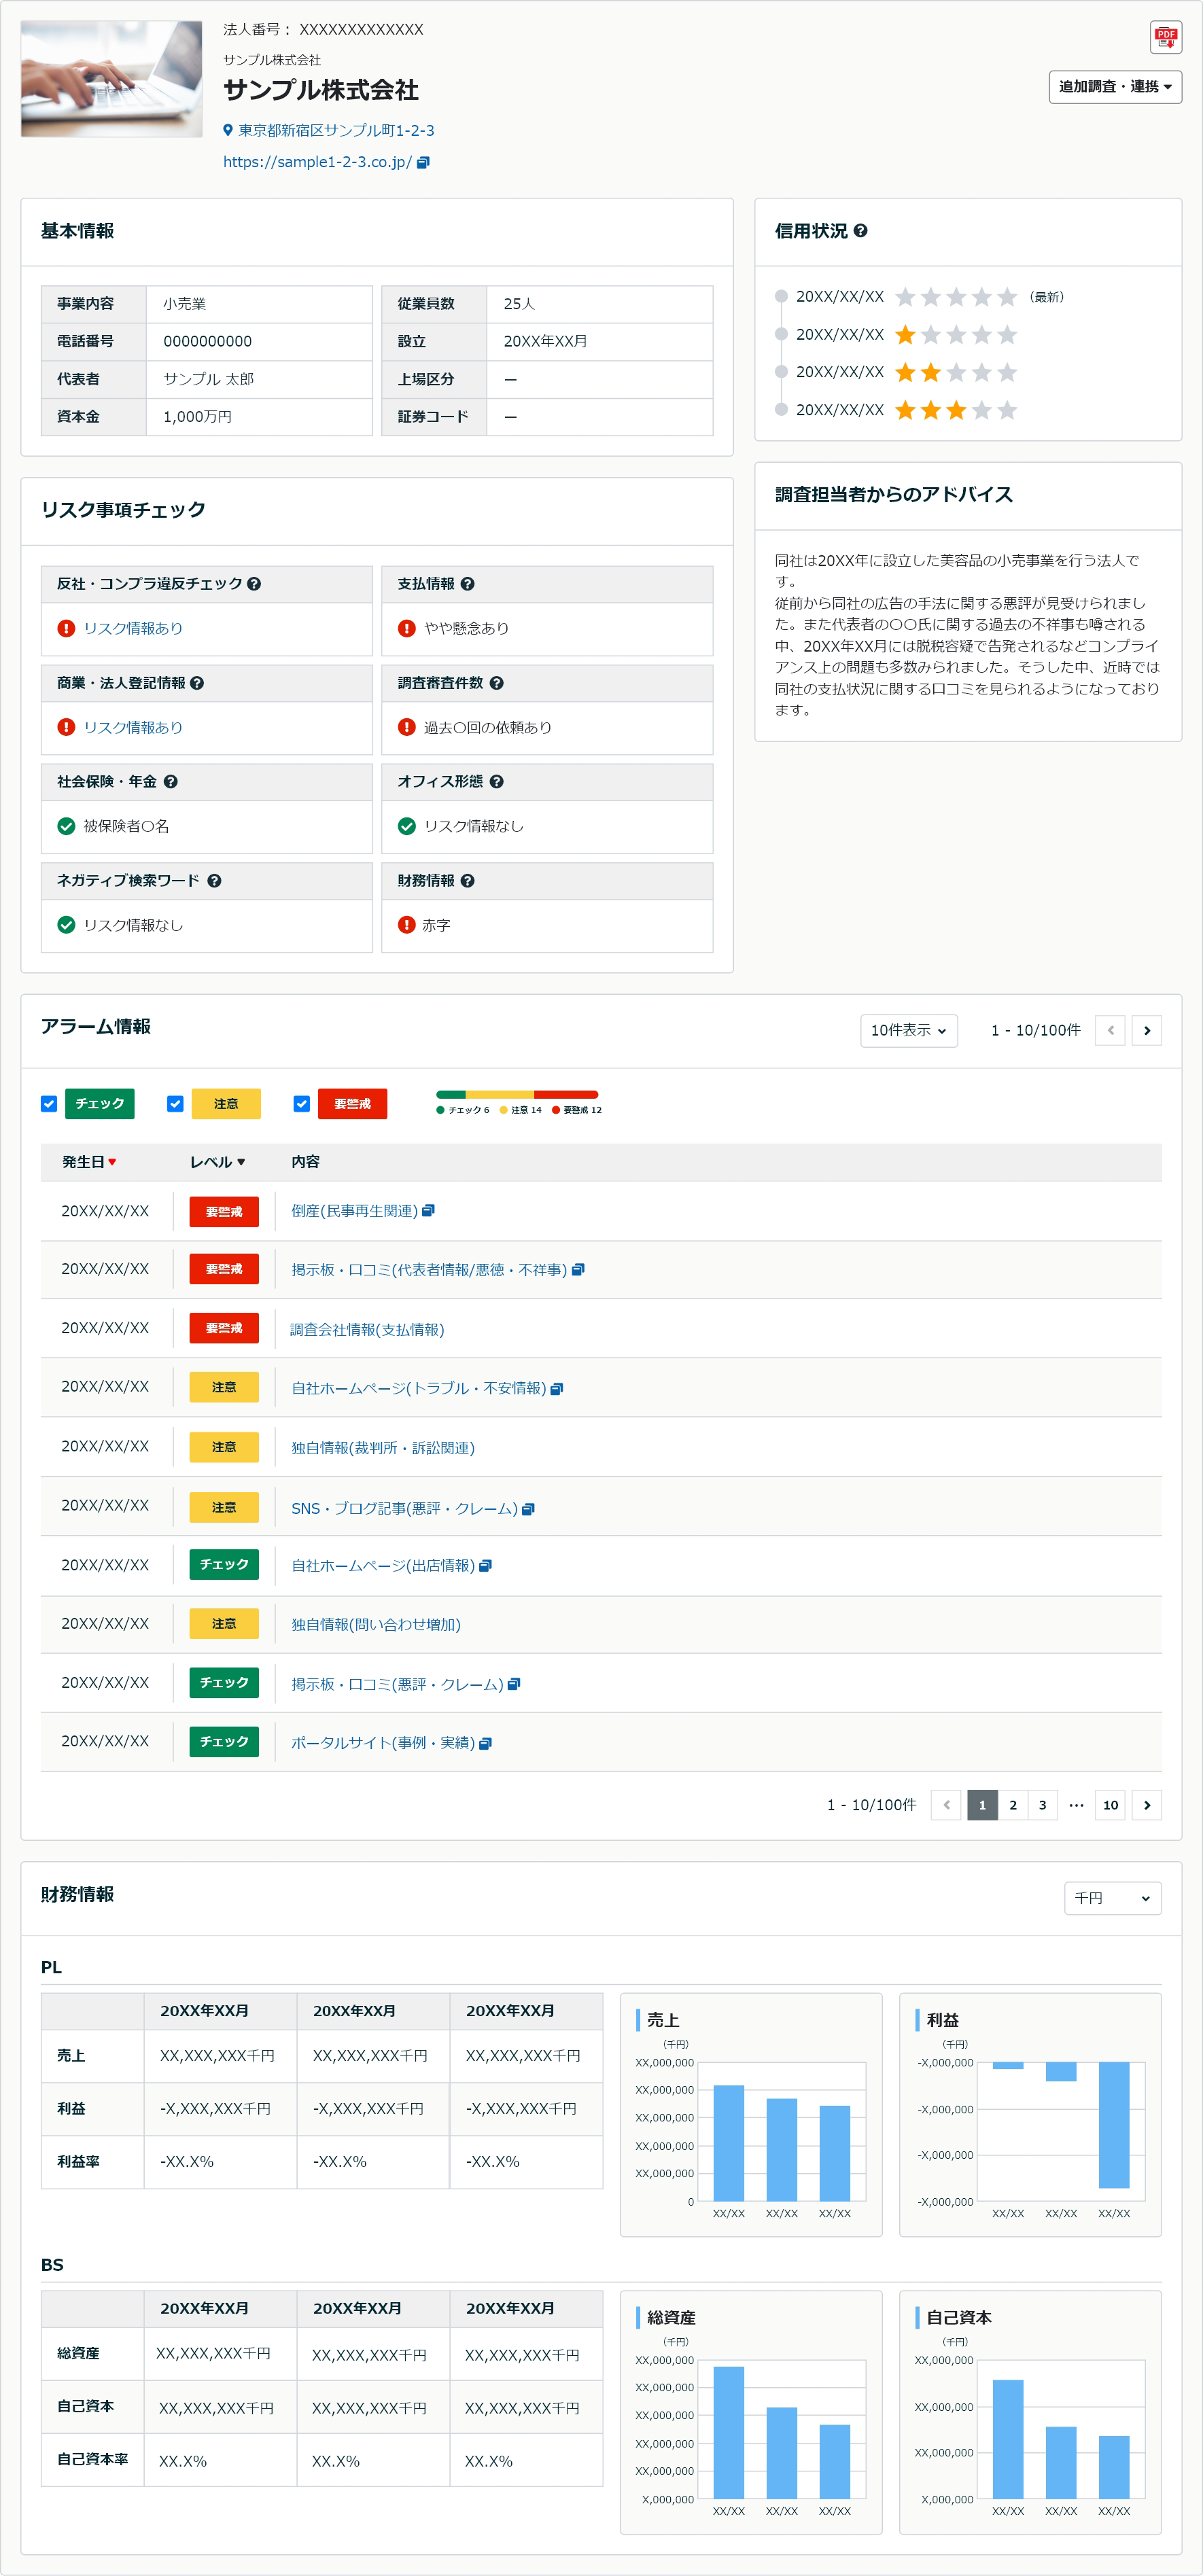Toggle the 注意 level filter checkbox

[x=175, y=1103]
